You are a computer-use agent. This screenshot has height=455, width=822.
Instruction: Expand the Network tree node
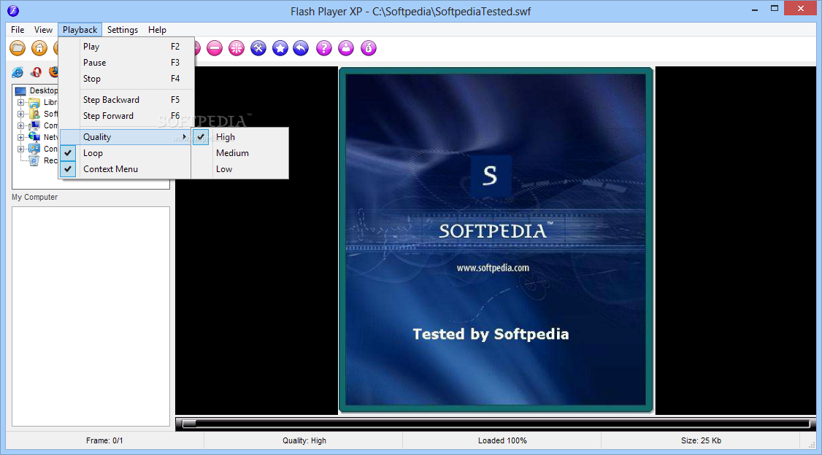tap(21, 137)
